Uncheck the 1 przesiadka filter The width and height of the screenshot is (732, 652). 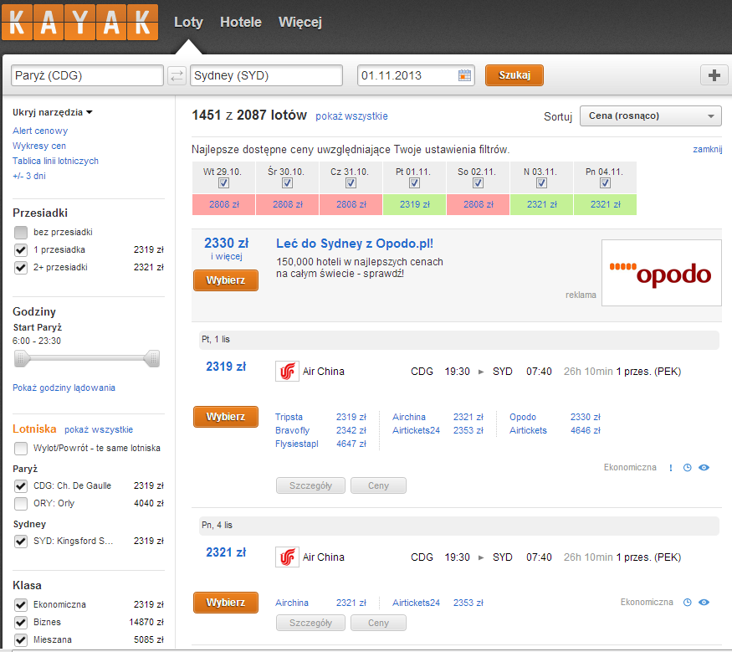tap(21, 250)
